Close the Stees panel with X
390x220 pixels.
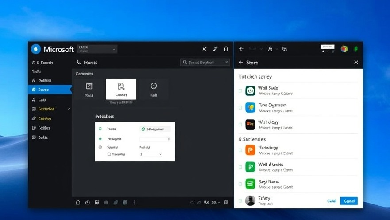[x=356, y=62]
